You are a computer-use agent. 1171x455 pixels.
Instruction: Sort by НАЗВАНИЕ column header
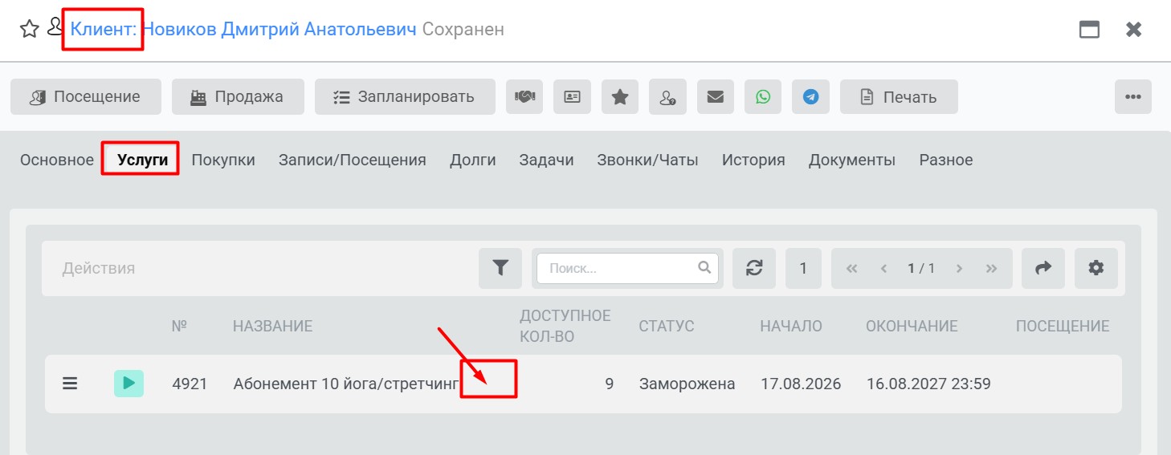pos(272,326)
